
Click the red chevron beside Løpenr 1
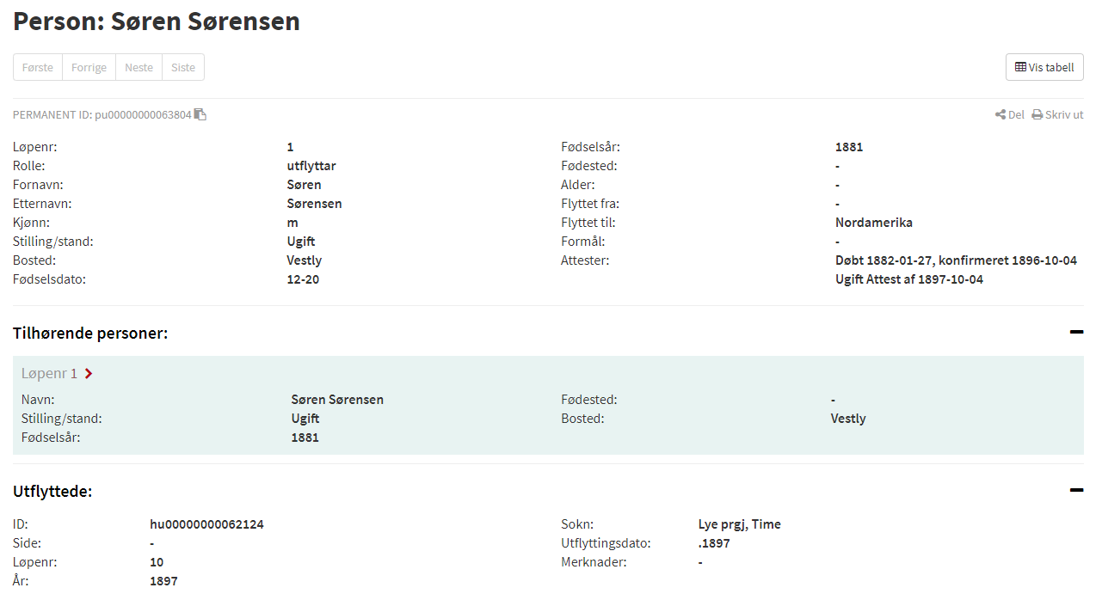point(89,373)
